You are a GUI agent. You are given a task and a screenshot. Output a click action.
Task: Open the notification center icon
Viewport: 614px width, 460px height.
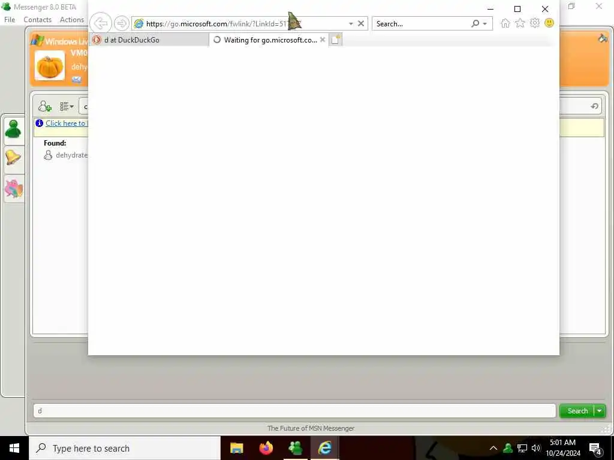point(595,449)
